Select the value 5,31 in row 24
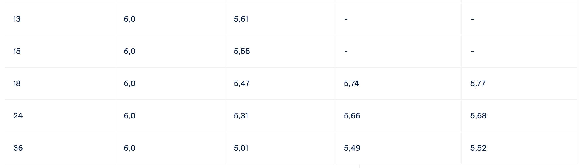Screen dimensions: 581x168 tap(241, 116)
